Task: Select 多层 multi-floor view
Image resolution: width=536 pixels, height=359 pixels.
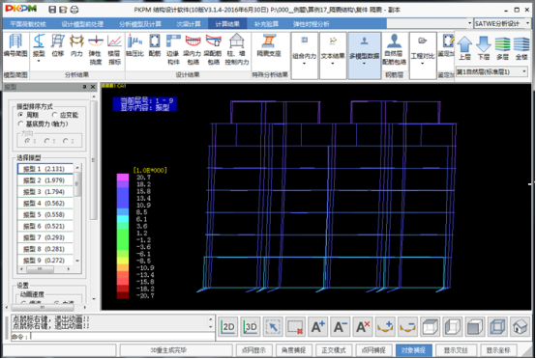Action: pyautogui.click(x=502, y=48)
